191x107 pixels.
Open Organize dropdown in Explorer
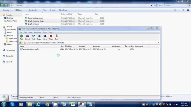click(7, 10)
